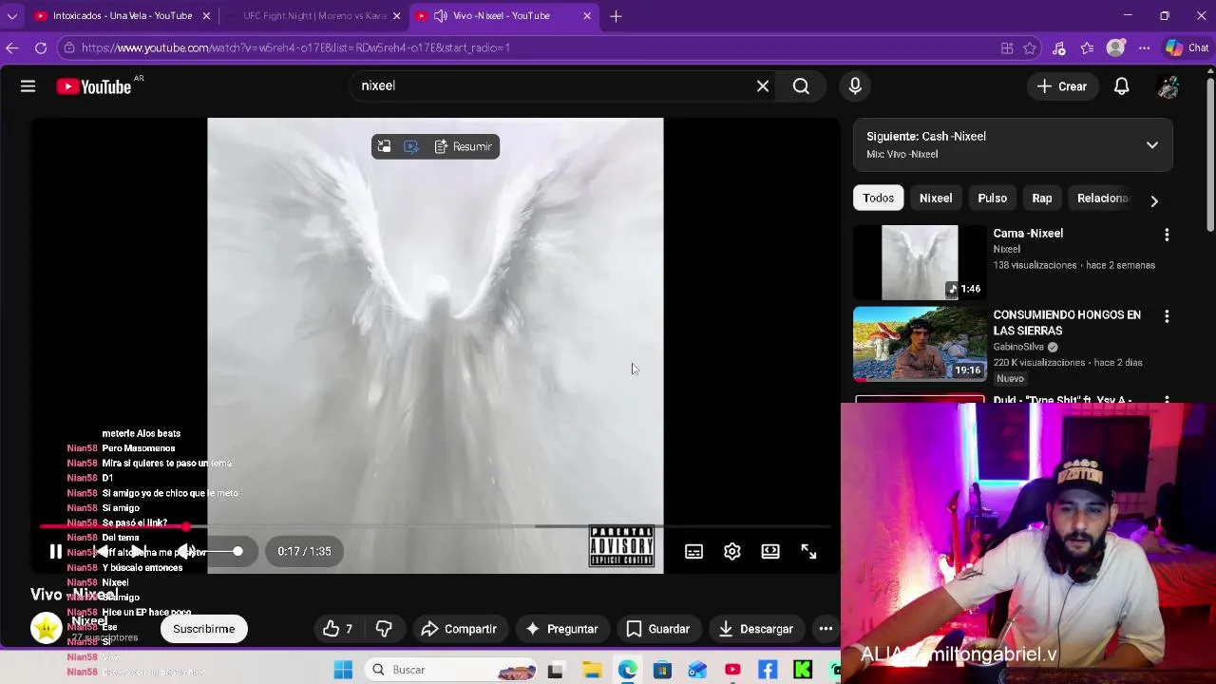The height and width of the screenshot is (684, 1216).
Task: Open browser settings and more menu
Action: pyautogui.click(x=1145, y=48)
